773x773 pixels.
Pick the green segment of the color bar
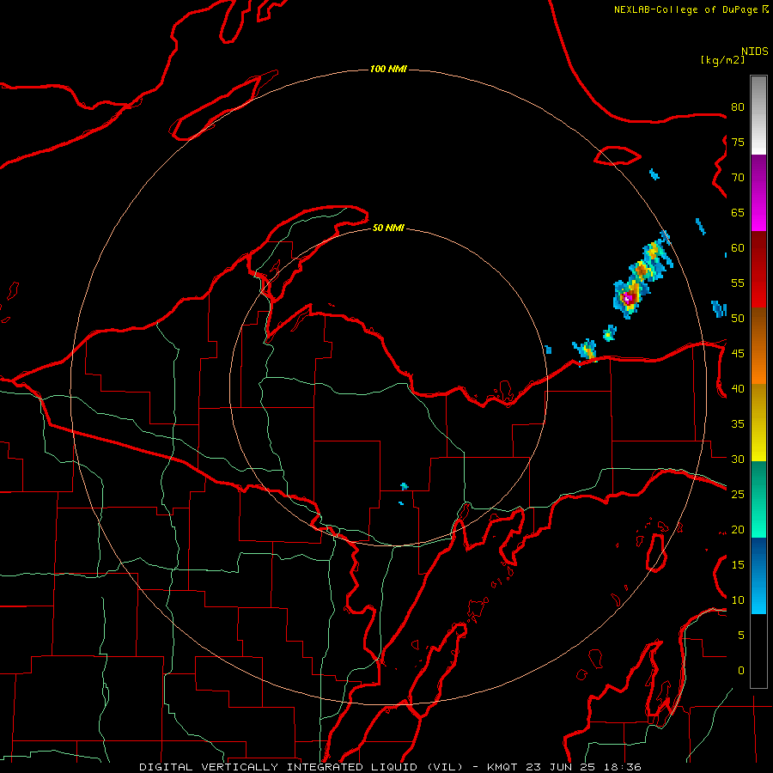(758, 499)
